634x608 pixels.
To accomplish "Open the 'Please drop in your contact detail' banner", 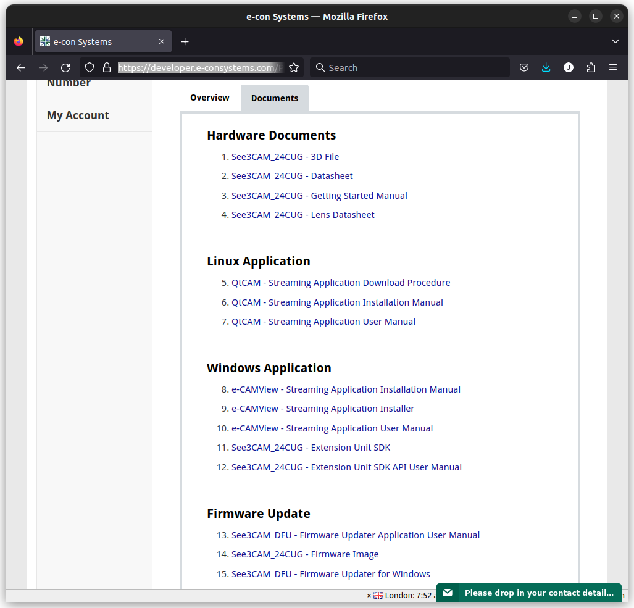I will tap(529, 593).
